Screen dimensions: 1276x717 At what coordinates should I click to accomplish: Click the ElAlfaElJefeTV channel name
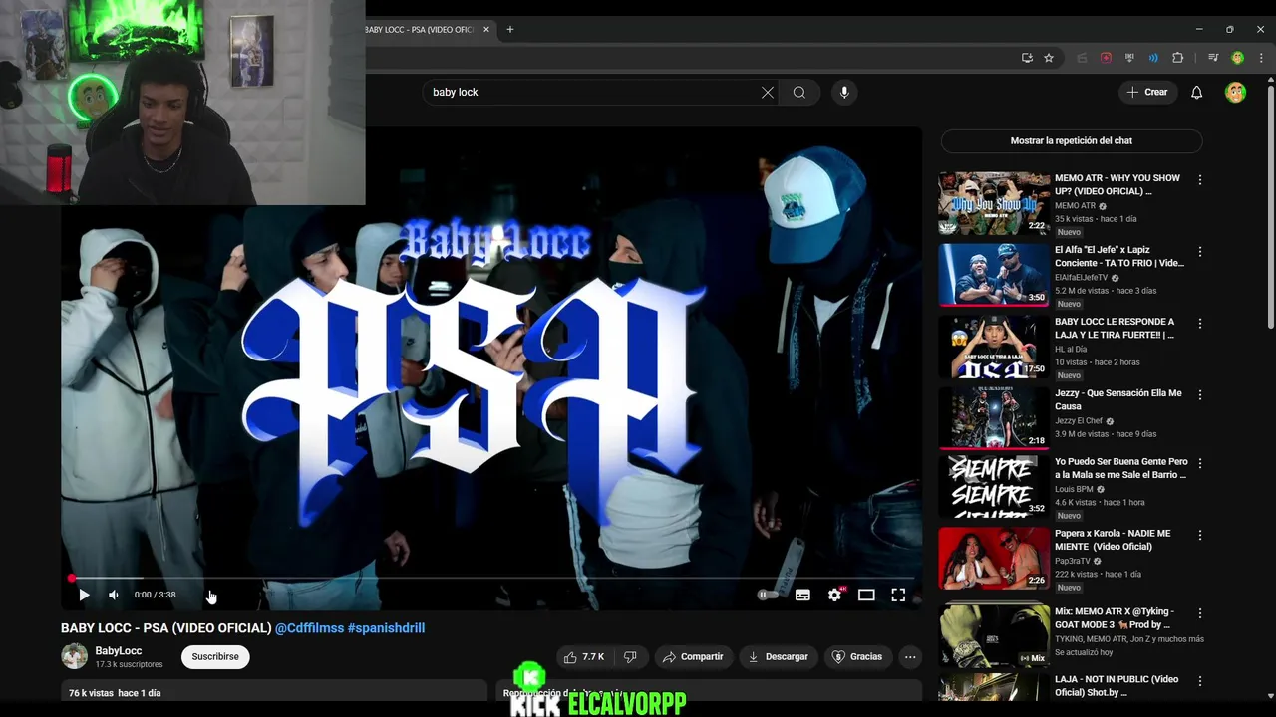[x=1081, y=278]
